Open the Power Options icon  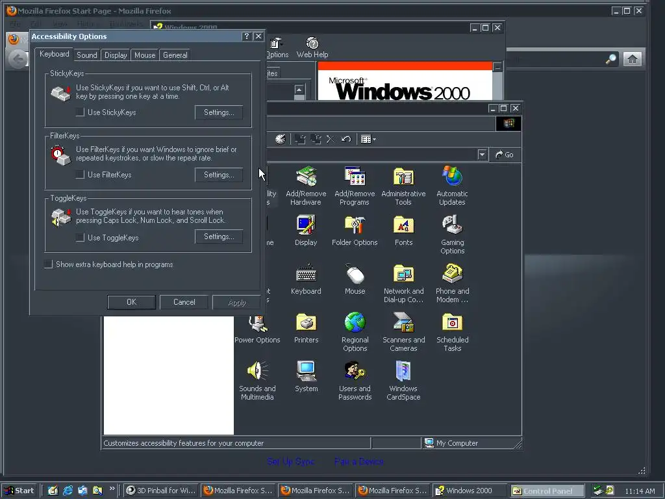coord(257,329)
